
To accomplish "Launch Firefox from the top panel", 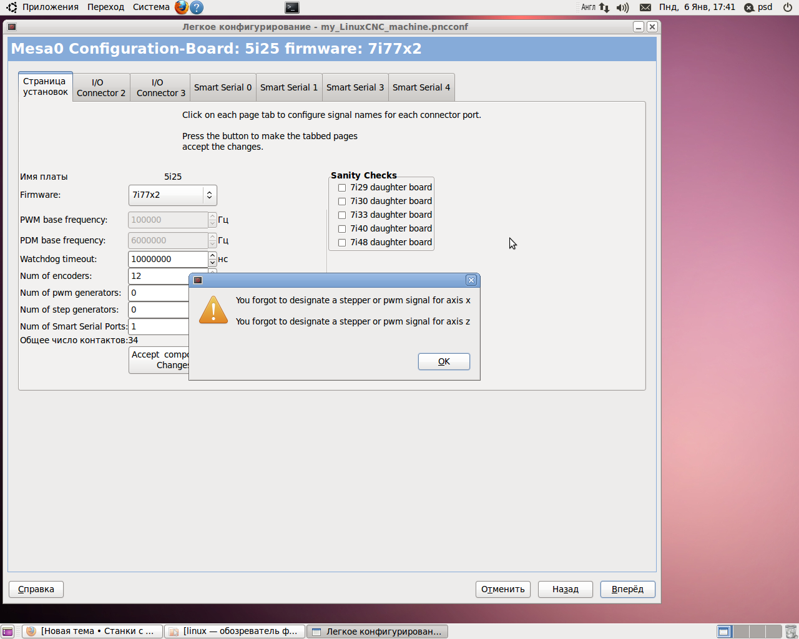I will (x=181, y=7).
